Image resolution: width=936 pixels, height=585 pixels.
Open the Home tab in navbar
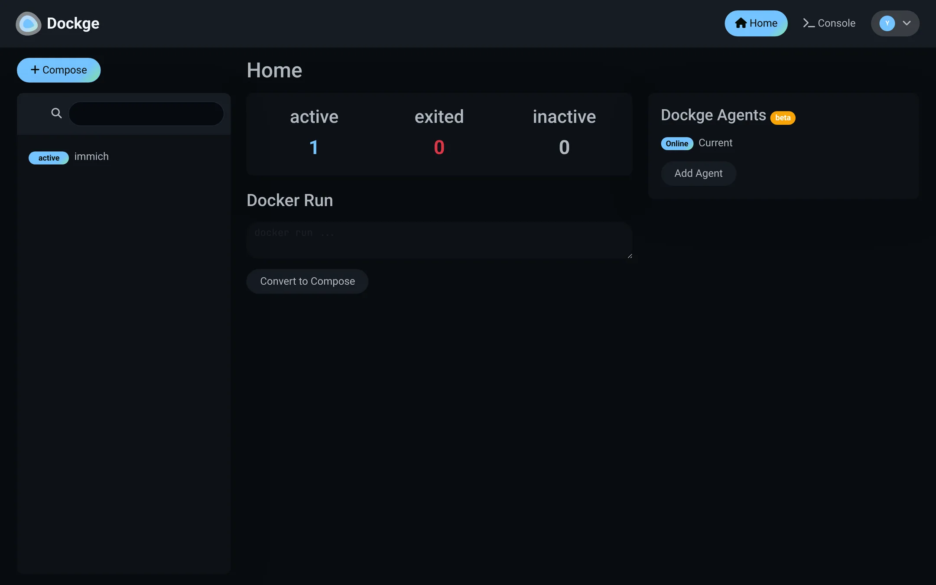tap(756, 23)
